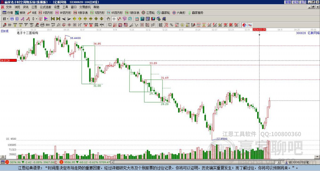Open the P四方形 square tool
The width and height of the screenshot is (320, 171).
46,12
